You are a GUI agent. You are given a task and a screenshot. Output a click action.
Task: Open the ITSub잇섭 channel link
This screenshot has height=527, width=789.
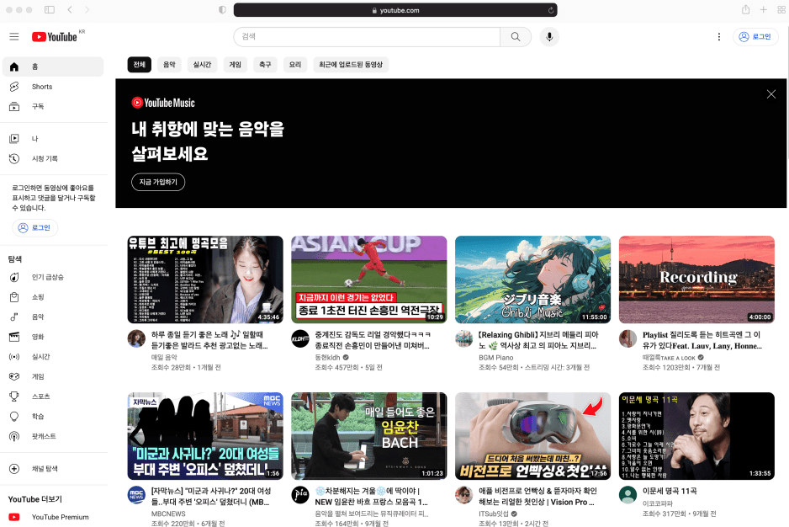(494, 514)
